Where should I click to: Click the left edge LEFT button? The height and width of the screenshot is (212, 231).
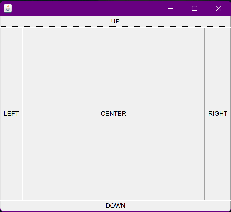tap(11, 113)
